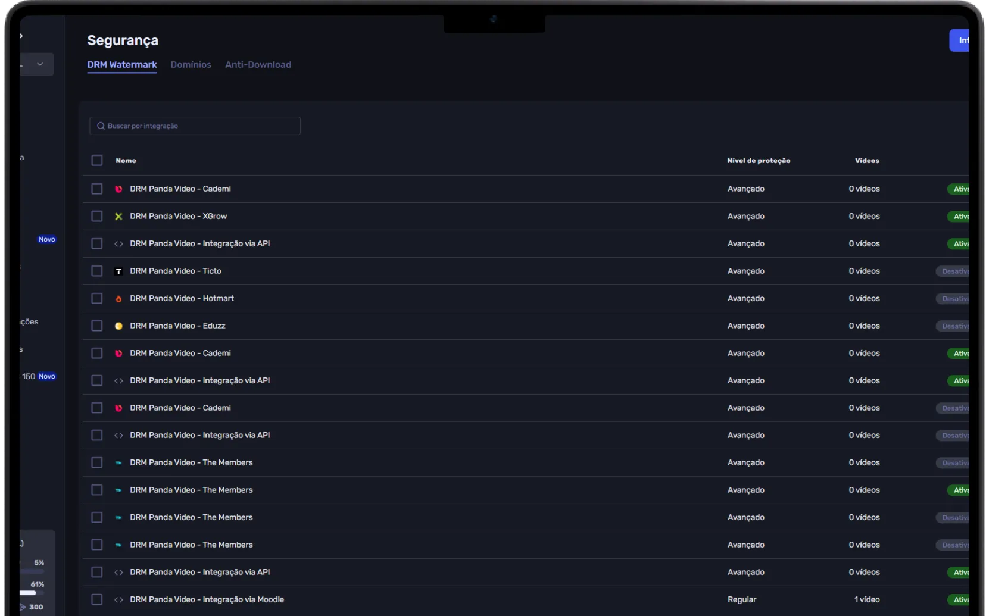Open DRM Panda Video - Eduzz entry
Screen dimensions: 986x616
[177, 326]
